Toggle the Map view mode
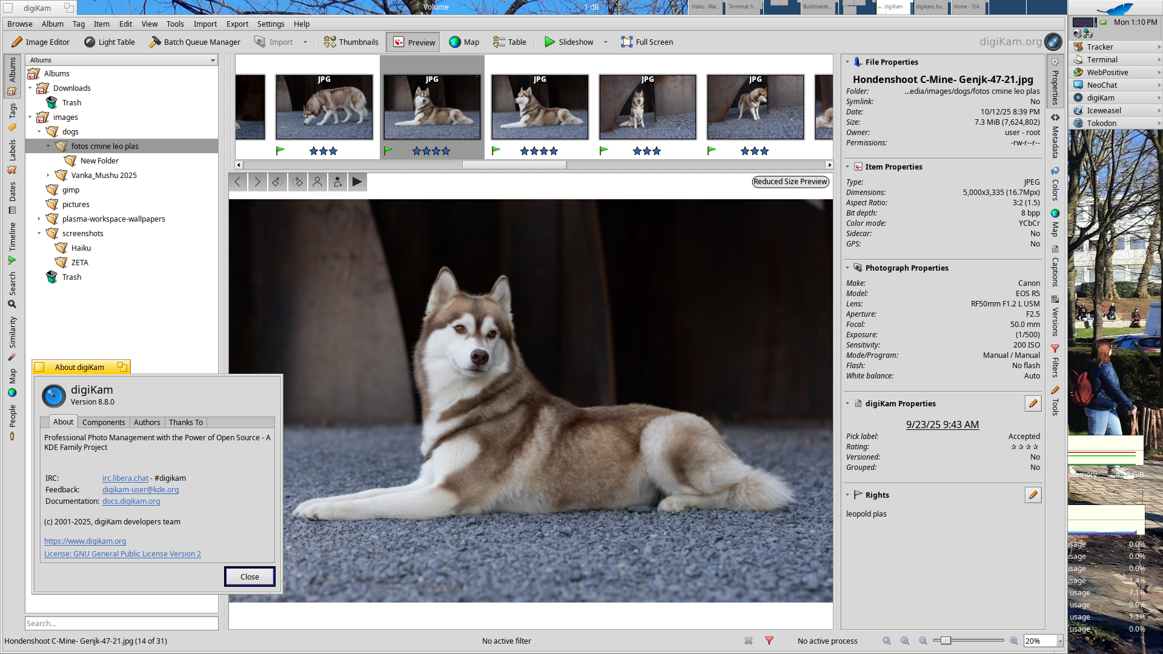The width and height of the screenshot is (1163, 654). click(464, 42)
